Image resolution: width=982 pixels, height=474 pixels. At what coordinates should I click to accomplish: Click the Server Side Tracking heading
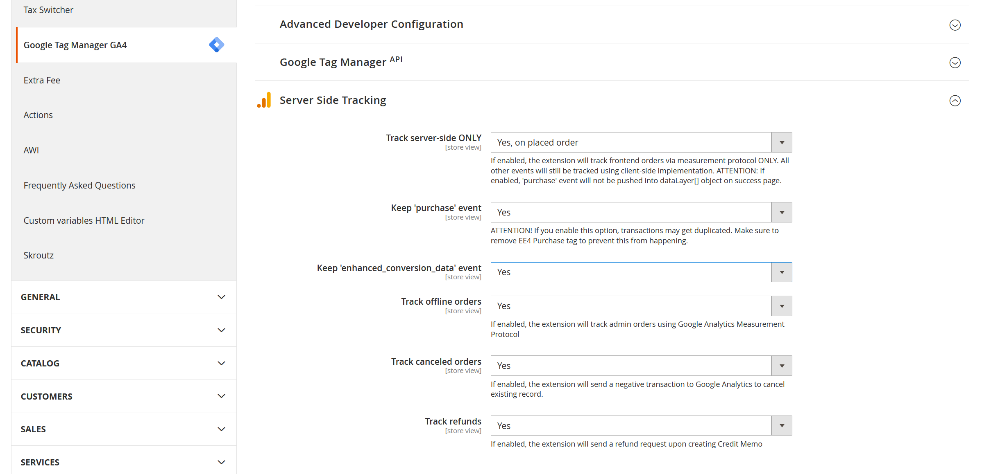click(x=333, y=100)
